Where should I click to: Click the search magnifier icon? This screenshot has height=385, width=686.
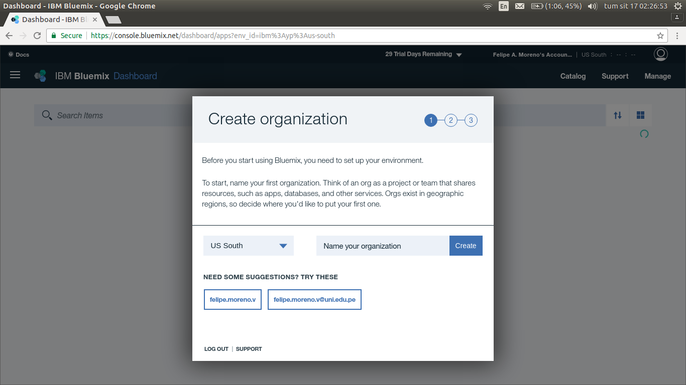(47, 116)
